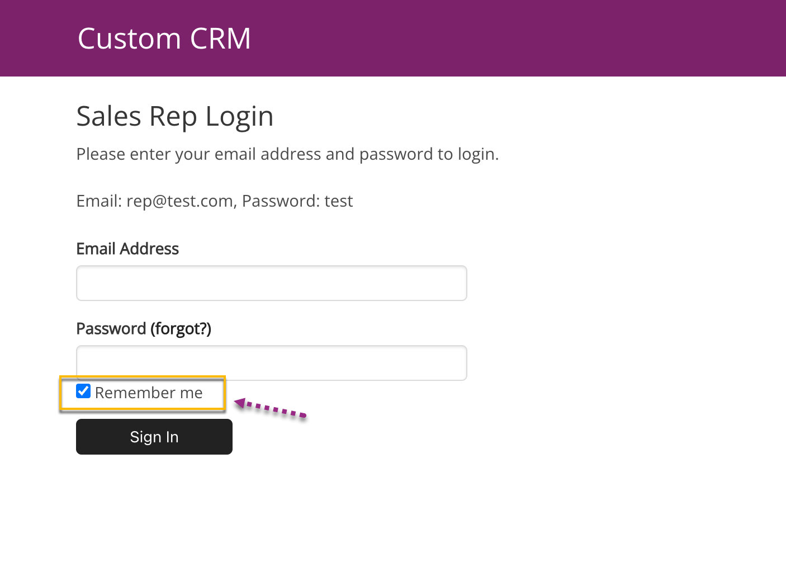
Task: Click the "Sign In" button text
Action: 154,437
